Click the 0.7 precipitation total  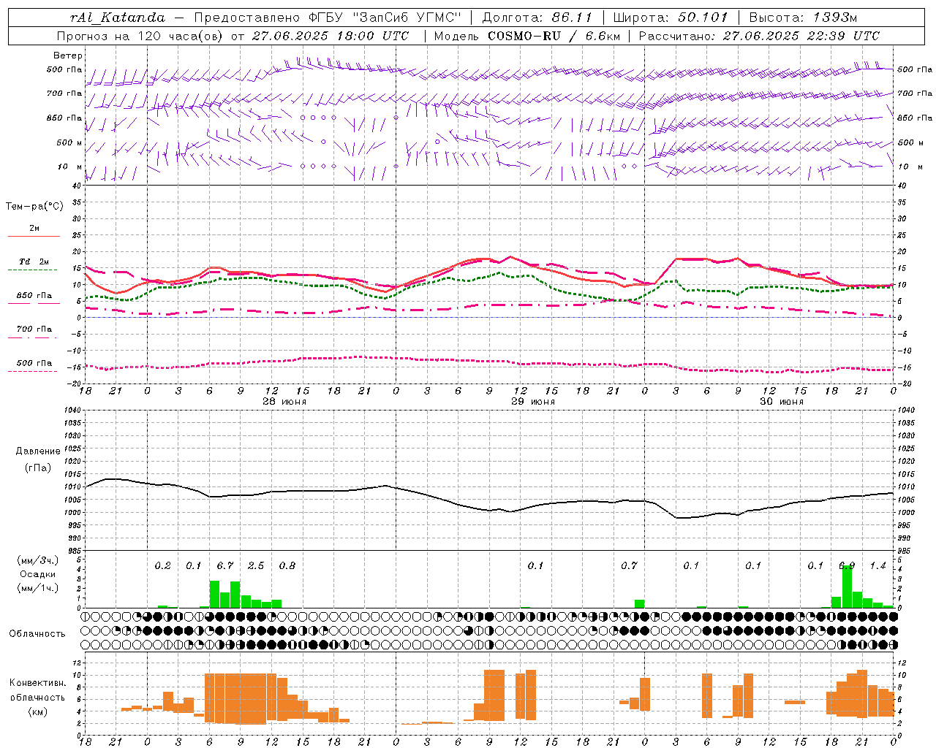[x=629, y=565]
